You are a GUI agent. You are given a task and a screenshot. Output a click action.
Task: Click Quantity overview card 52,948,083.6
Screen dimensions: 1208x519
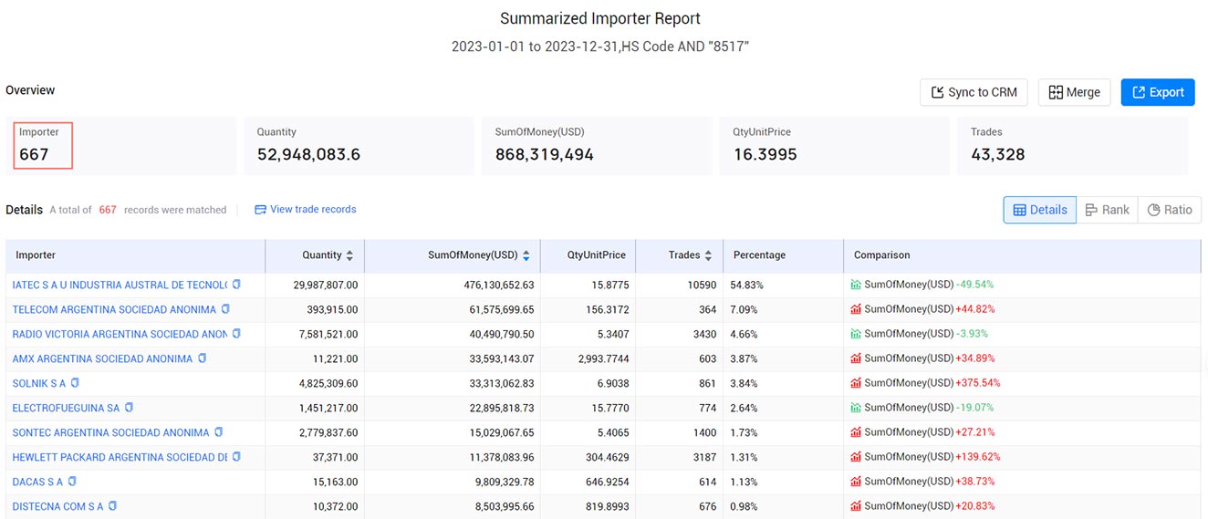coord(359,145)
